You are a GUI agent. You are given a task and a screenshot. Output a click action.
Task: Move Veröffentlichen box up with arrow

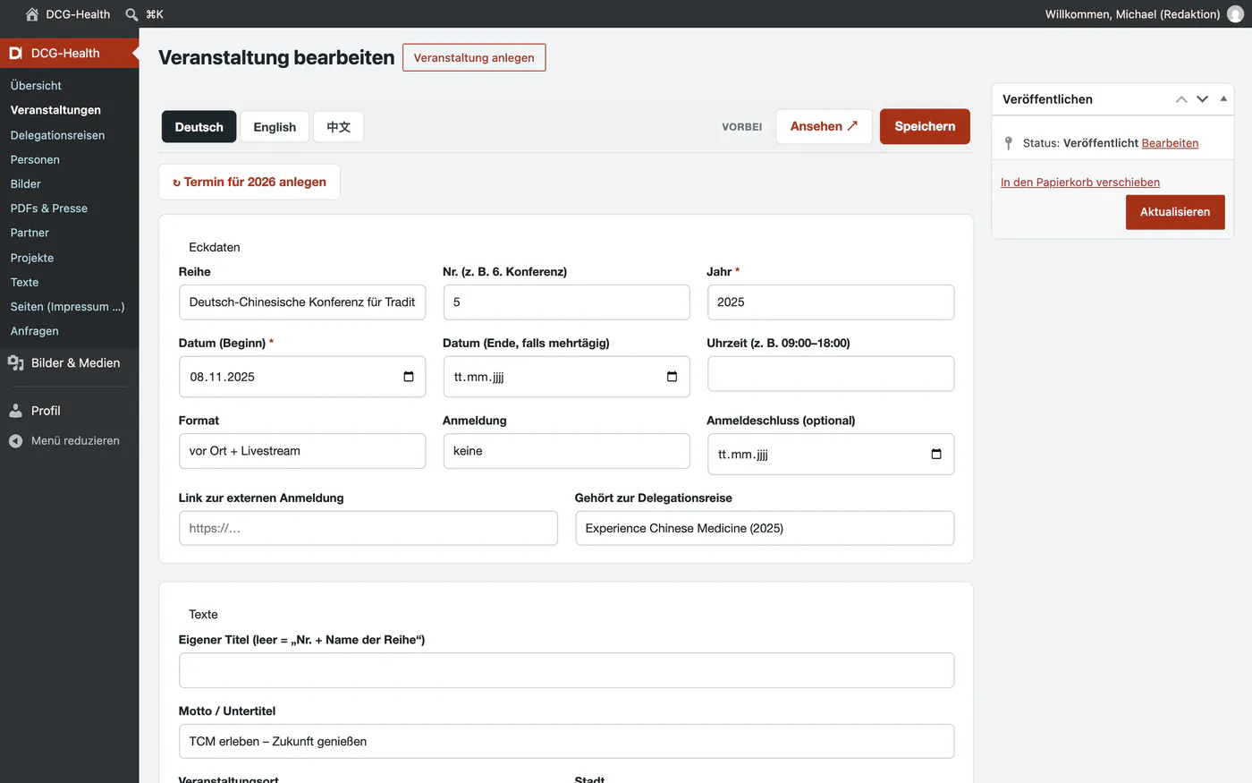pos(1181,99)
